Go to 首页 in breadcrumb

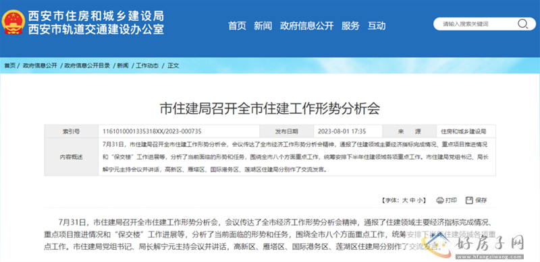(9, 66)
